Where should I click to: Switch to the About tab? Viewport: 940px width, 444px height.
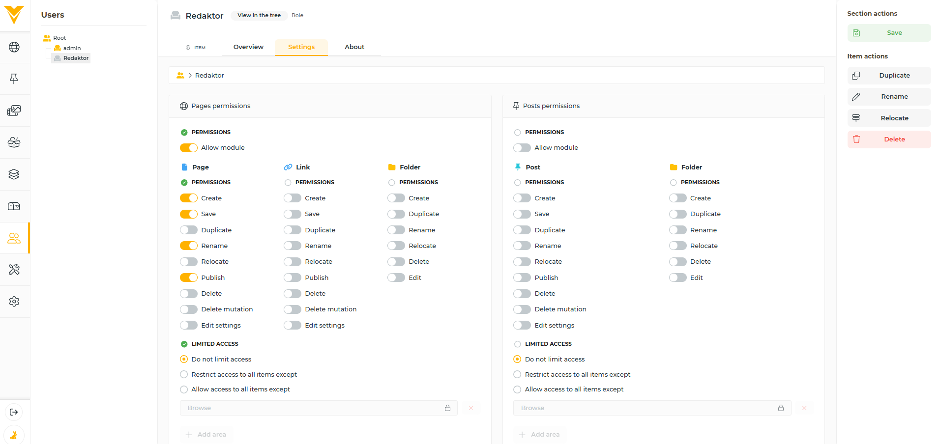point(354,47)
